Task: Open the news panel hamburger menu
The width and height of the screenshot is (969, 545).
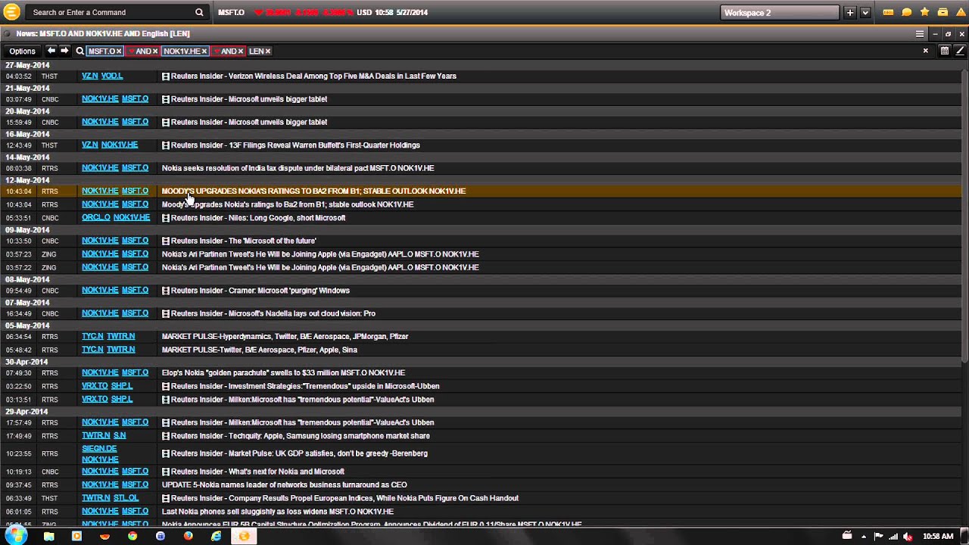Action: coord(920,33)
